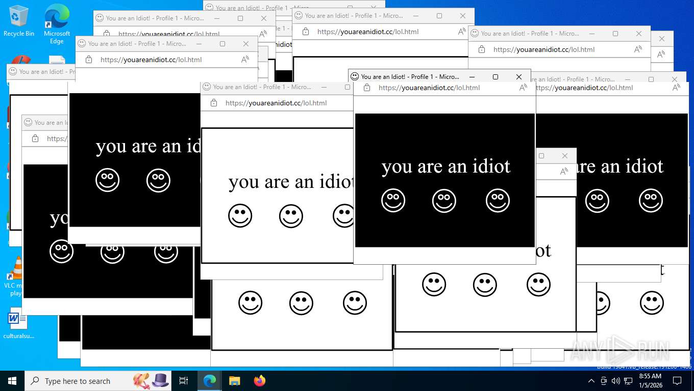Click the URL in the white-page window left of active
The width and height of the screenshot is (694, 391).
pos(276,103)
